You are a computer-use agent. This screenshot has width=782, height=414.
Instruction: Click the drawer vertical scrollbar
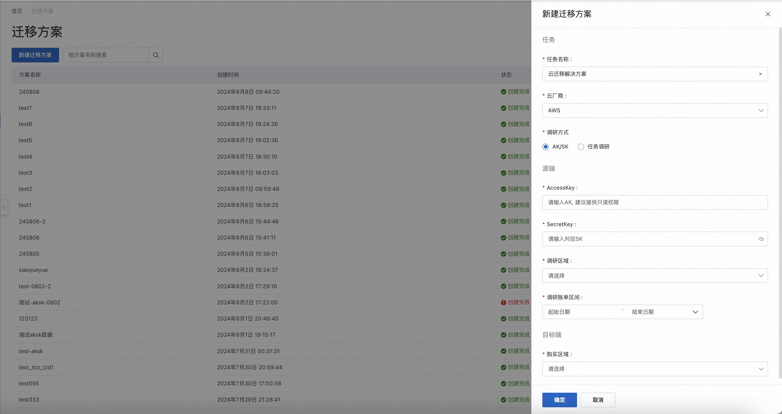[780, 203]
